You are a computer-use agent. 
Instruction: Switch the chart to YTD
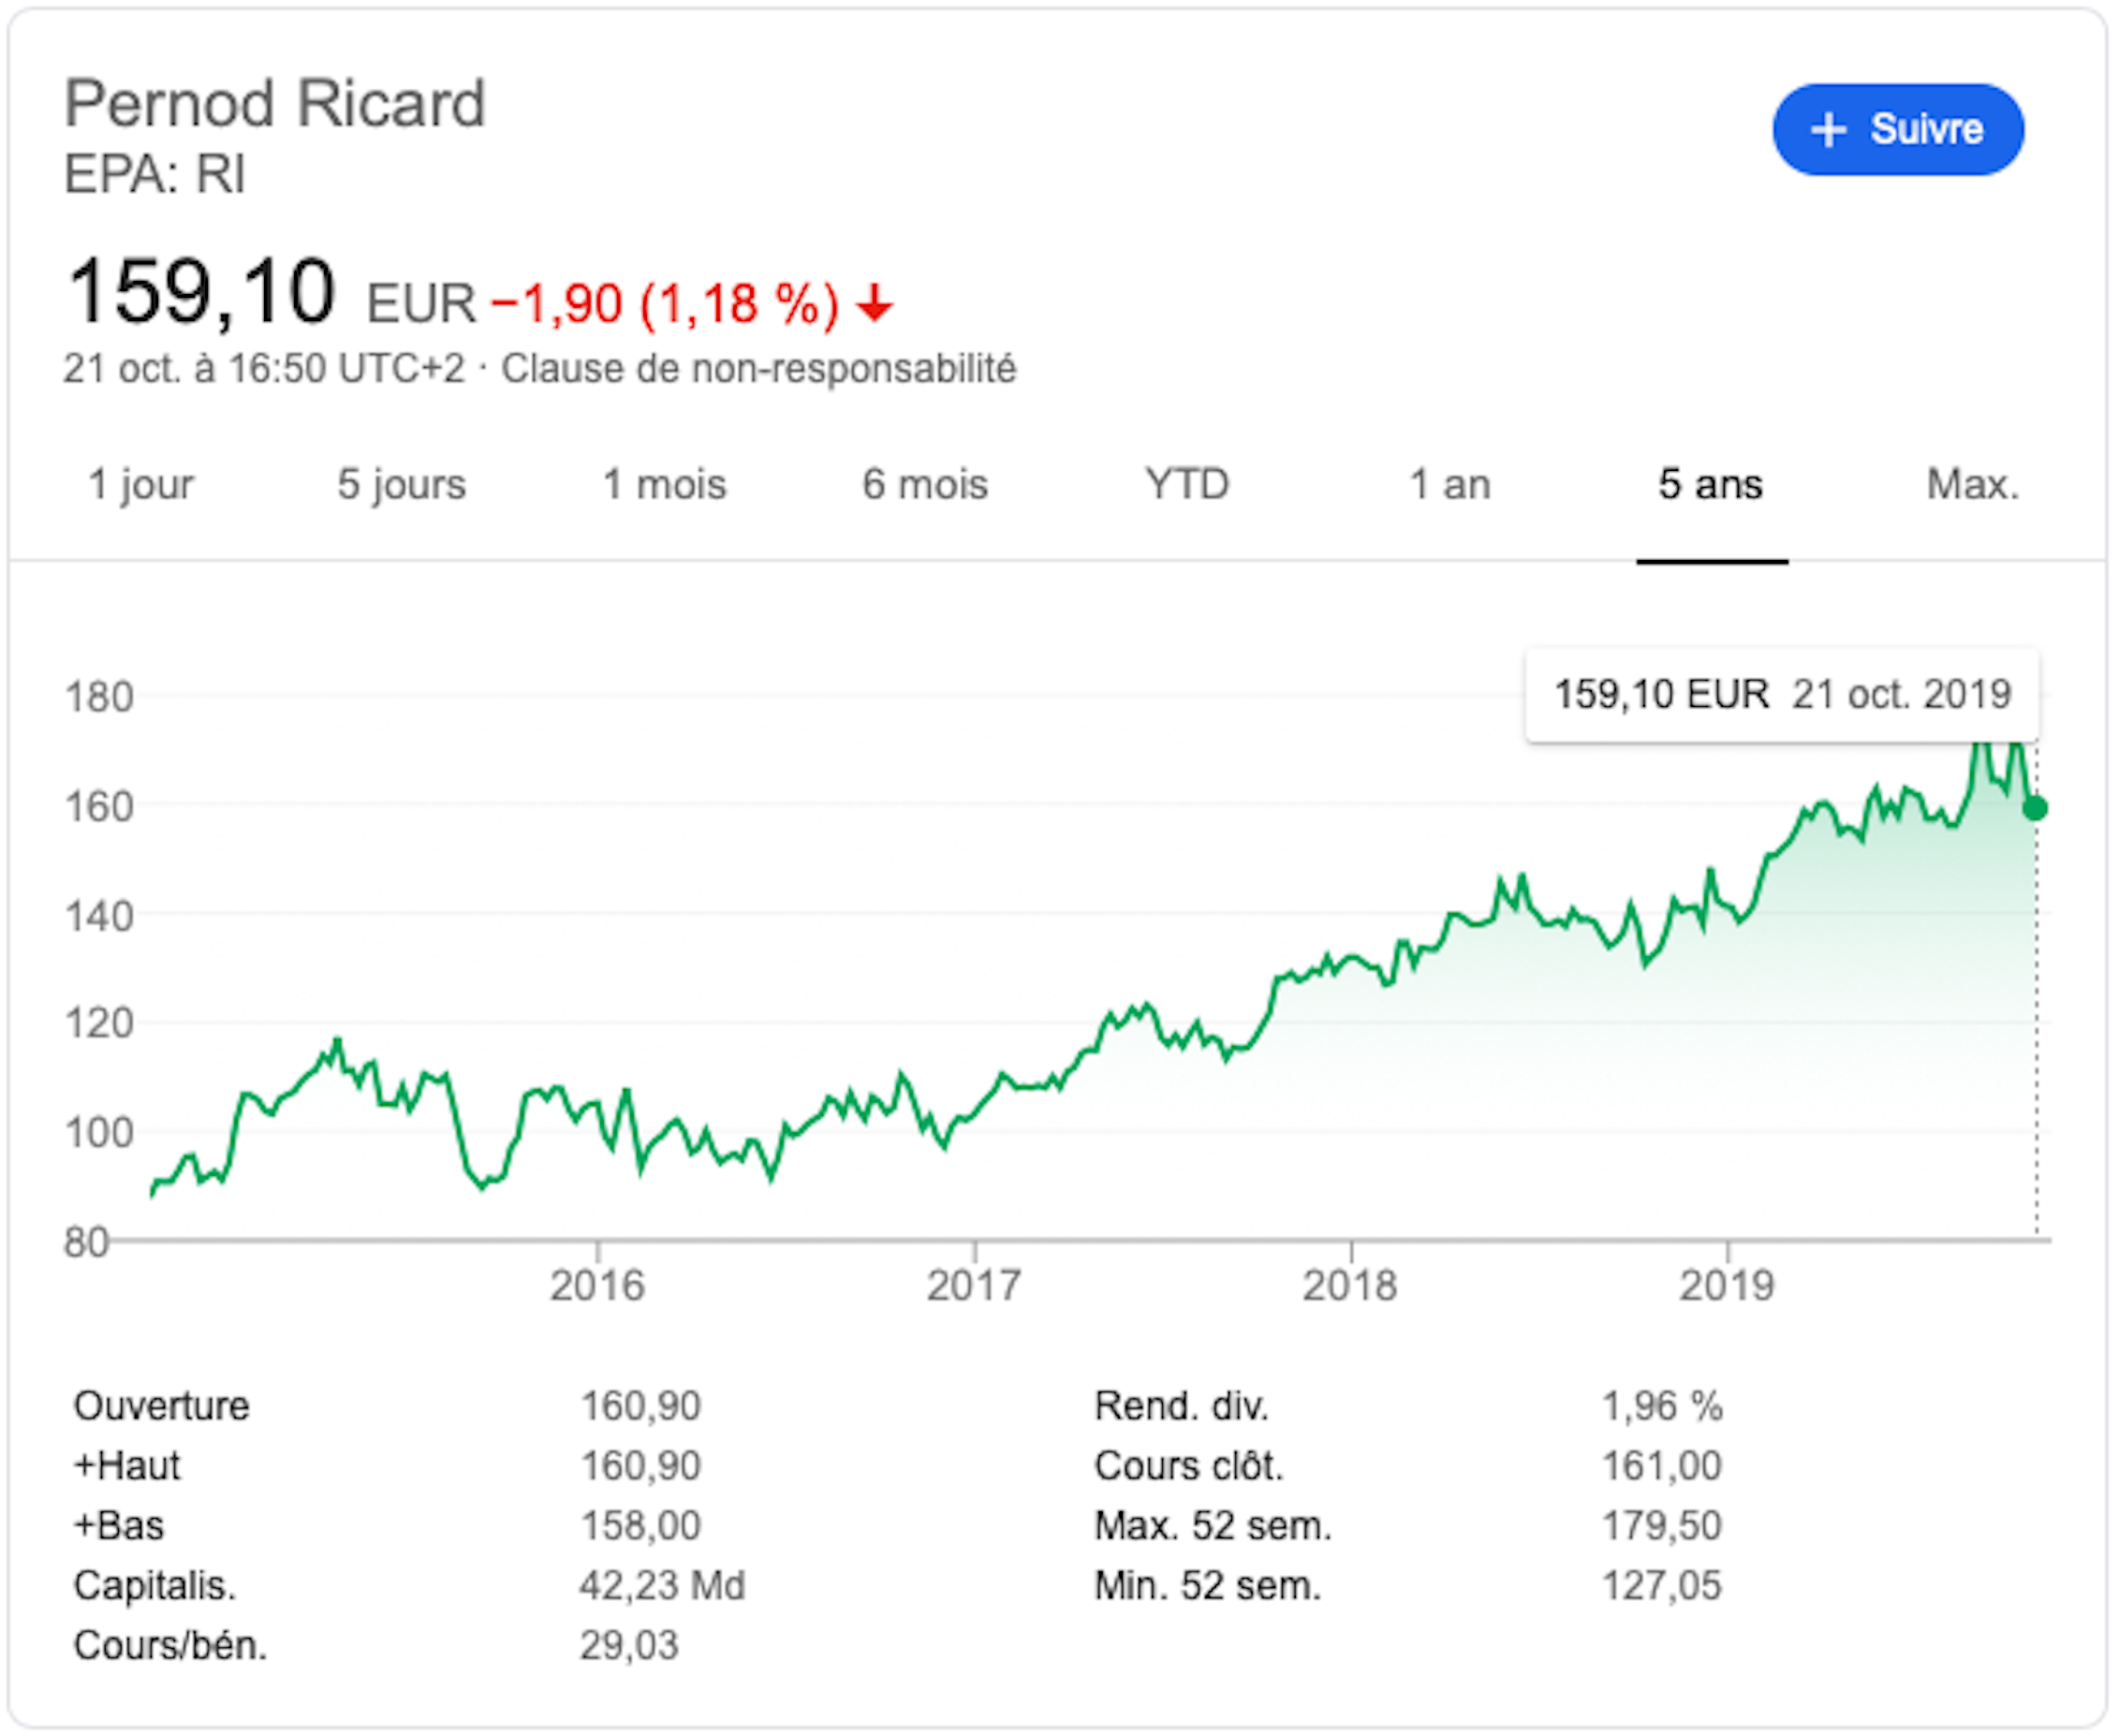click(1187, 485)
